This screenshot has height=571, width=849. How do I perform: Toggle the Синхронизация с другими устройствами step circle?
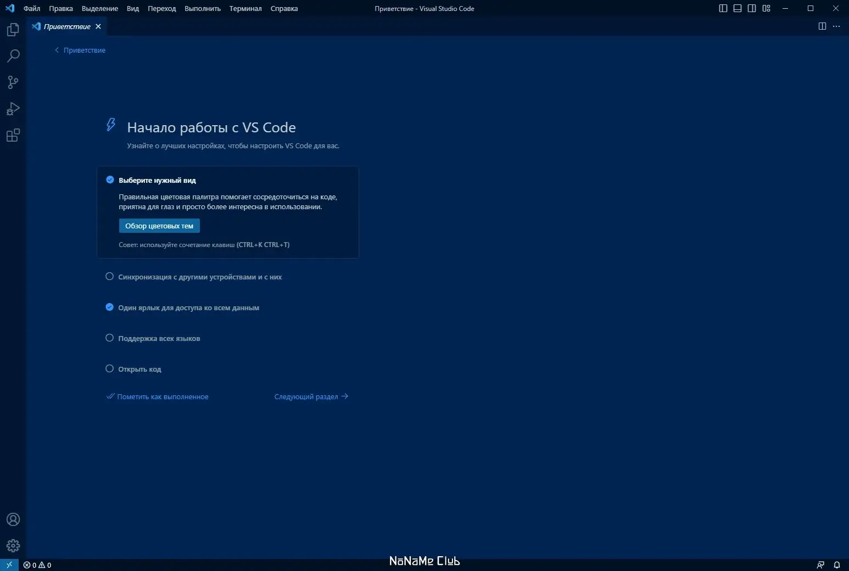(109, 276)
